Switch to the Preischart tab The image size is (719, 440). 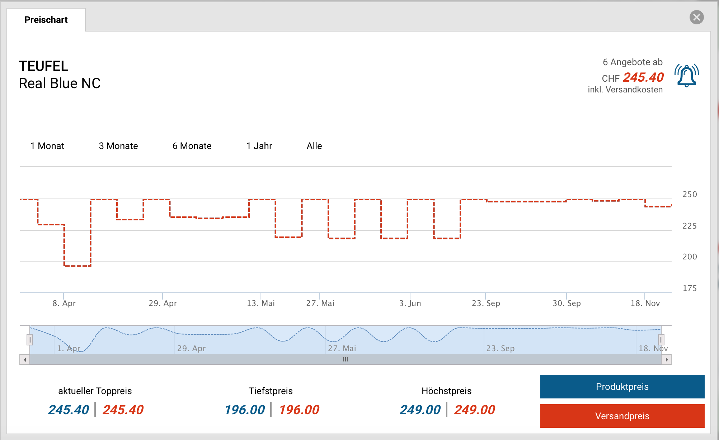point(46,20)
